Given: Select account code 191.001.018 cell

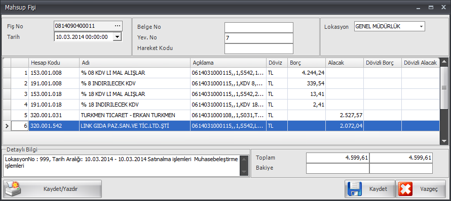Looking at the screenshot, I should pyautogui.click(x=54, y=105).
